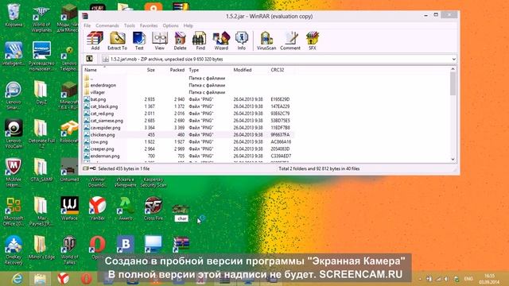This screenshot has height=286, width=509.
Task: Click the View toolbar icon
Action: pos(159,41)
